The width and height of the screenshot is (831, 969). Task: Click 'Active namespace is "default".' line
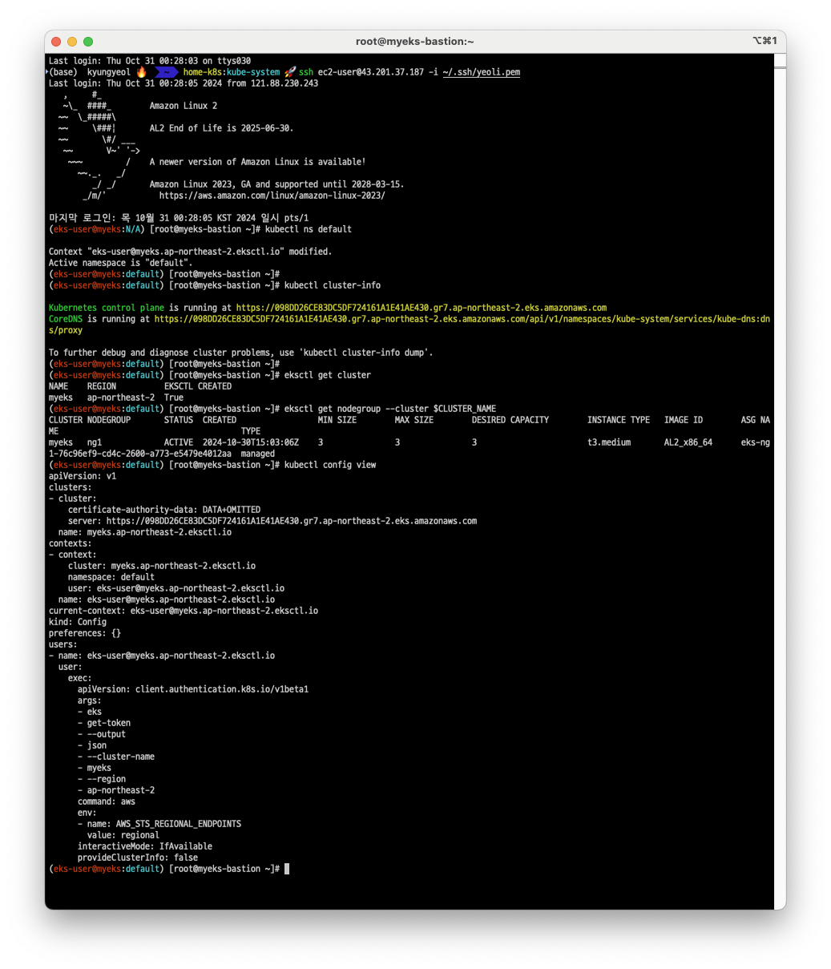tap(121, 263)
